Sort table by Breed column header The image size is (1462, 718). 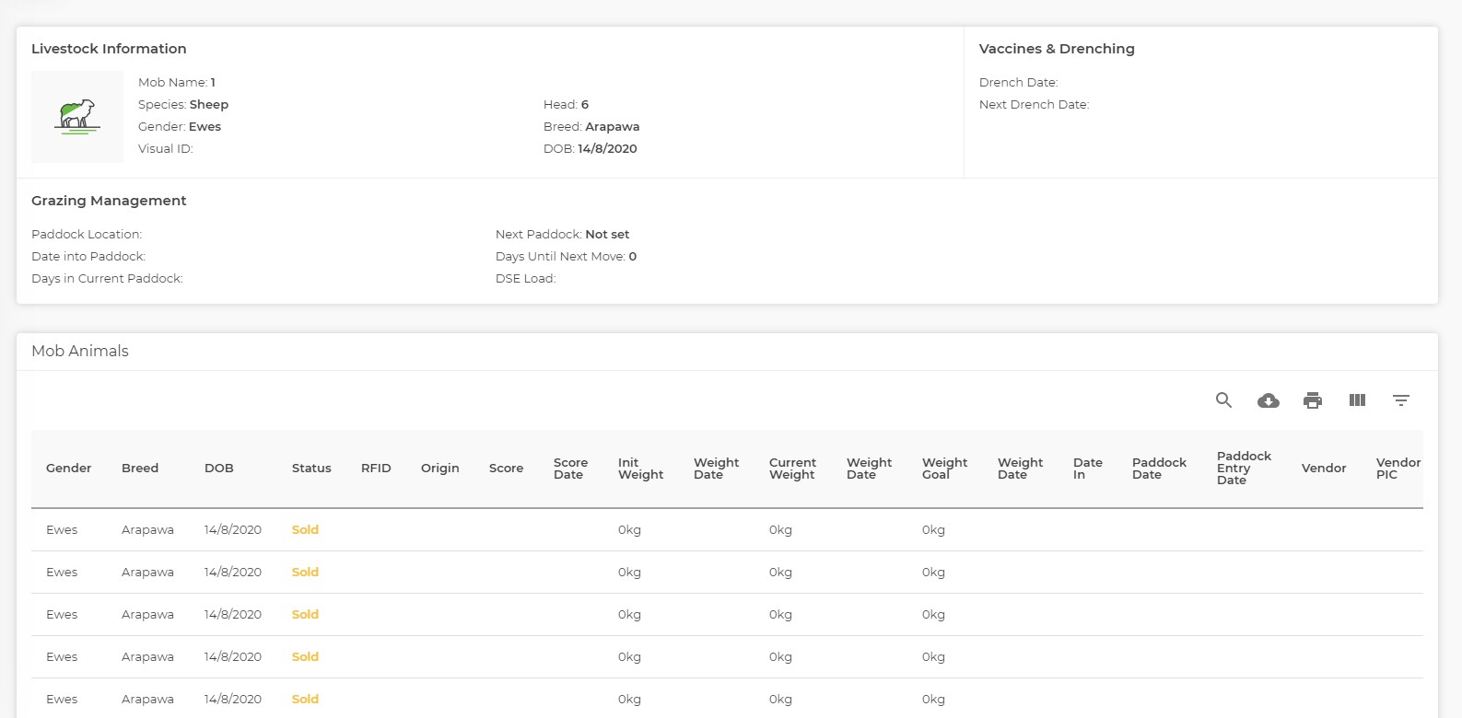(140, 469)
